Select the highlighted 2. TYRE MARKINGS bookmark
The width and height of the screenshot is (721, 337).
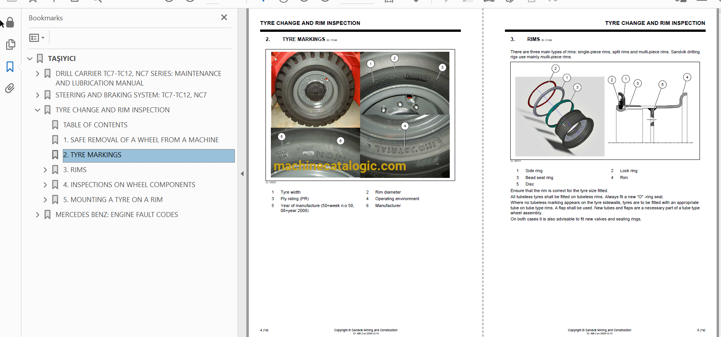point(149,155)
